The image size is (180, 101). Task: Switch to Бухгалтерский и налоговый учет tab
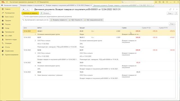coord(36,20)
